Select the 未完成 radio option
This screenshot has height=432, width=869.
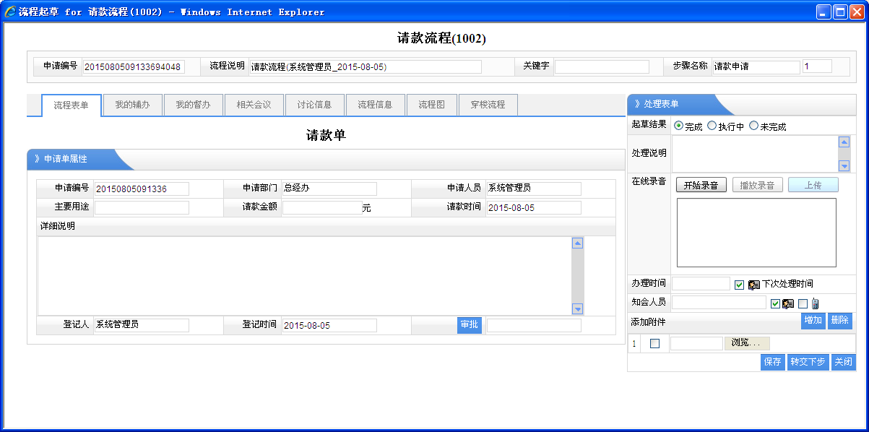(754, 126)
